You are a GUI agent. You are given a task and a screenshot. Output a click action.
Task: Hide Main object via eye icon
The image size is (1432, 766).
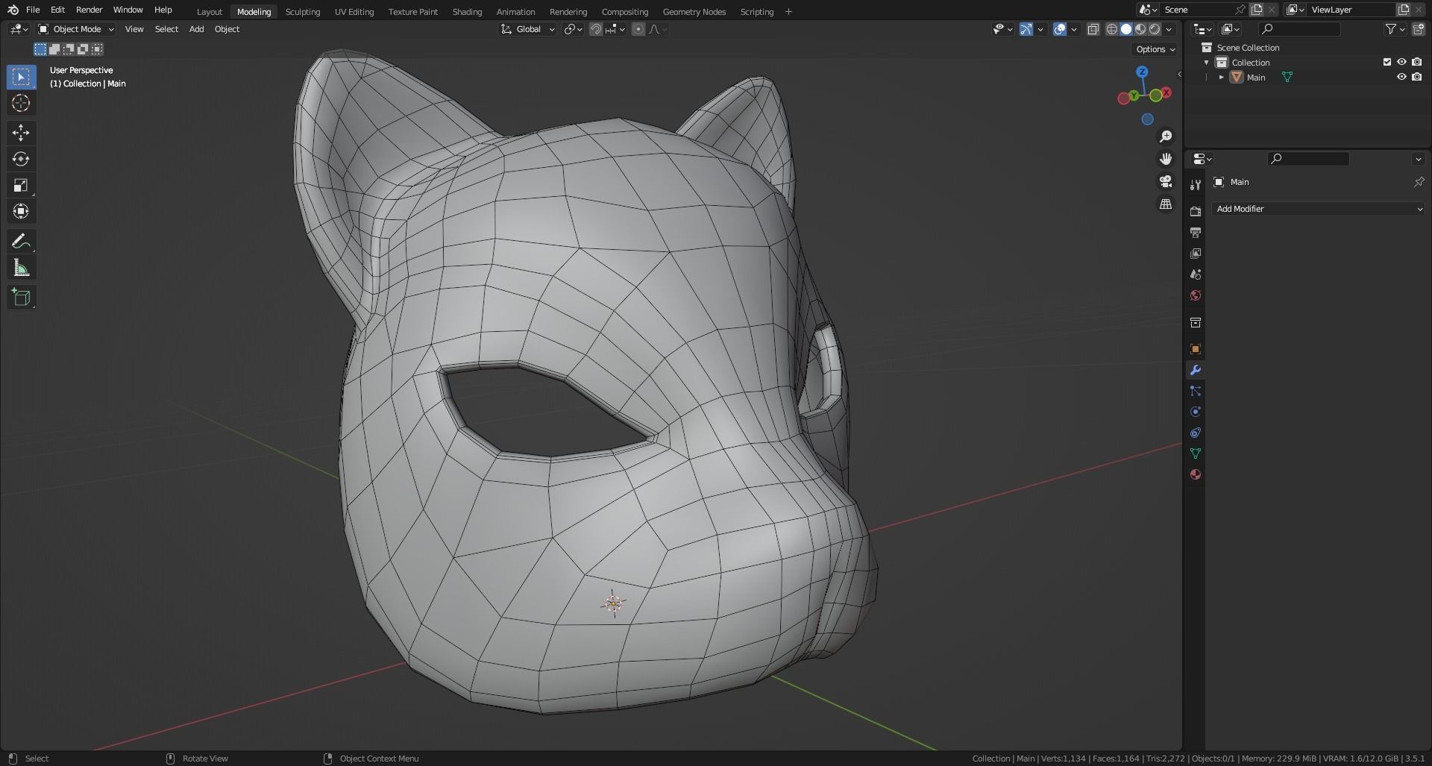click(x=1401, y=77)
